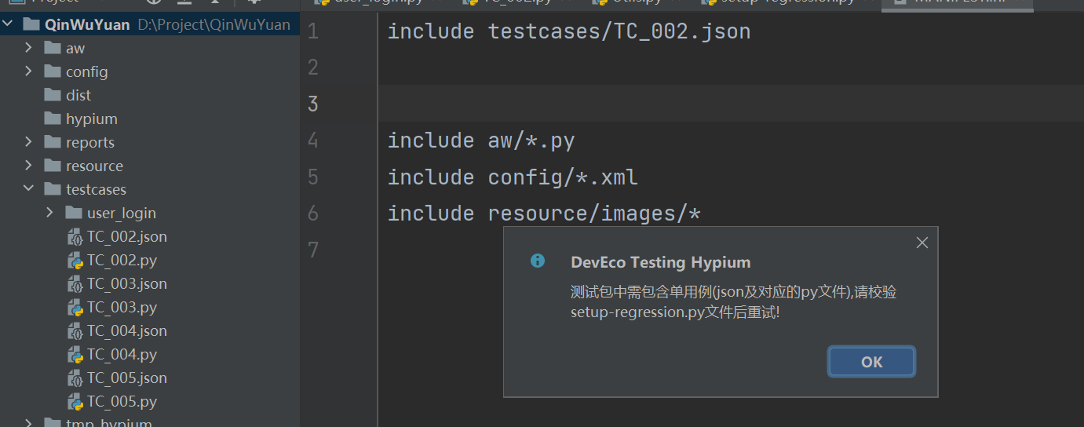The width and height of the screenshot is (1084, 427).
Task: Open the TC_004.py Python file
Action: 122,355
